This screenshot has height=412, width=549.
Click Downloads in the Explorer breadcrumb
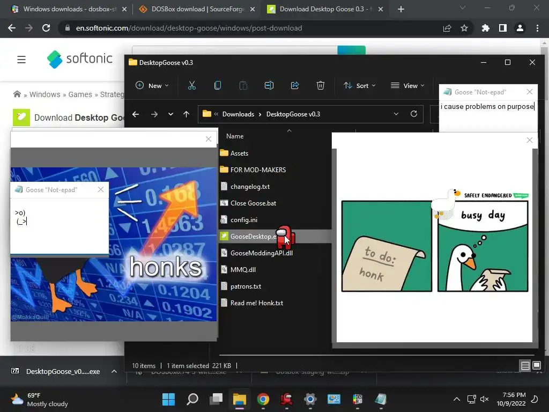click(238, 114)
